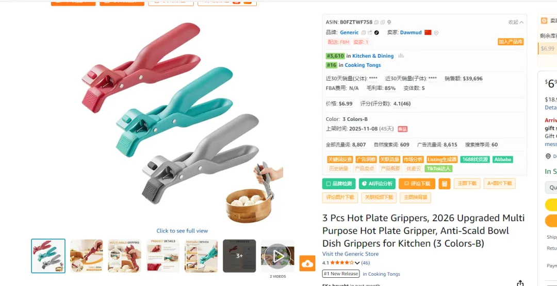Click the share icon below the product title
This screenshot has height=286, width=557.
(x=520, y=283)
